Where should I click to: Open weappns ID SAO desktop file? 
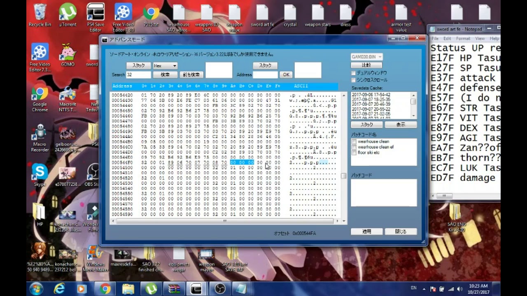point(207,18)
